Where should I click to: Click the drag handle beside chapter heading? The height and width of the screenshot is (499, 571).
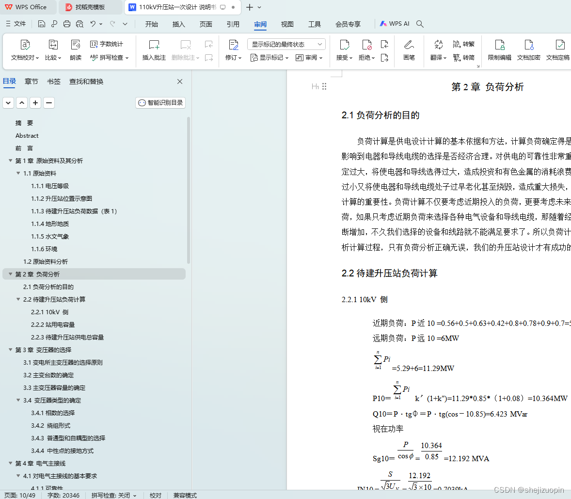[x=324, y=87]
